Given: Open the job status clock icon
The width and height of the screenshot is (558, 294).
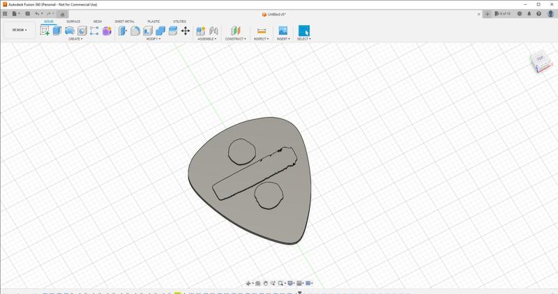Looking at the screenshot, I should click(520, 14).
